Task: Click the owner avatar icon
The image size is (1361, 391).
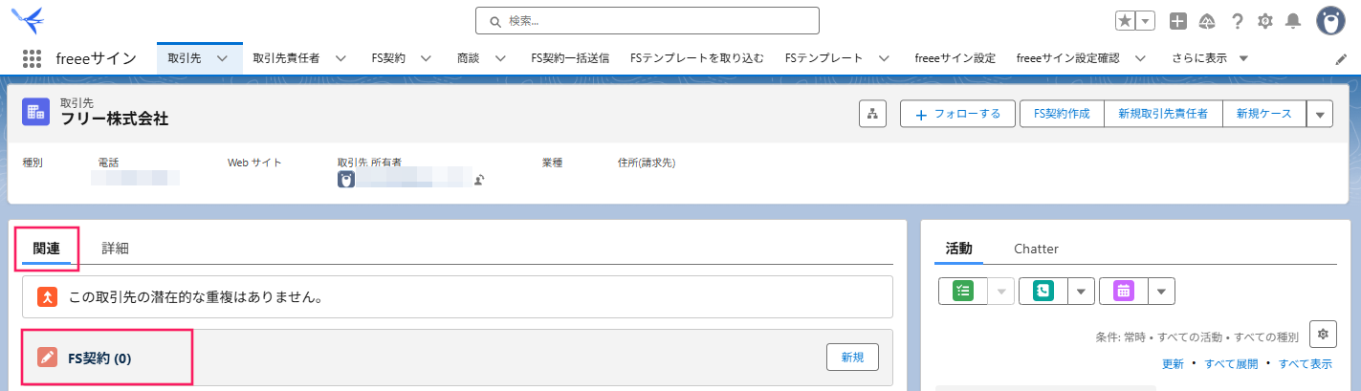Action: (x=345, y=179)
